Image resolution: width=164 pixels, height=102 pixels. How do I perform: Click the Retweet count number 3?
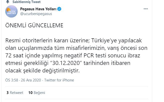pos(8,93)
